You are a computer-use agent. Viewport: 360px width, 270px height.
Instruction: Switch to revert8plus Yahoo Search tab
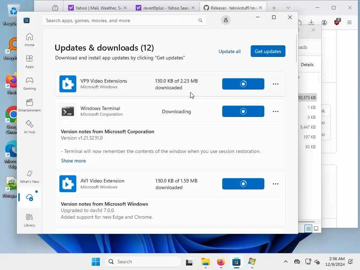[165, 8]
